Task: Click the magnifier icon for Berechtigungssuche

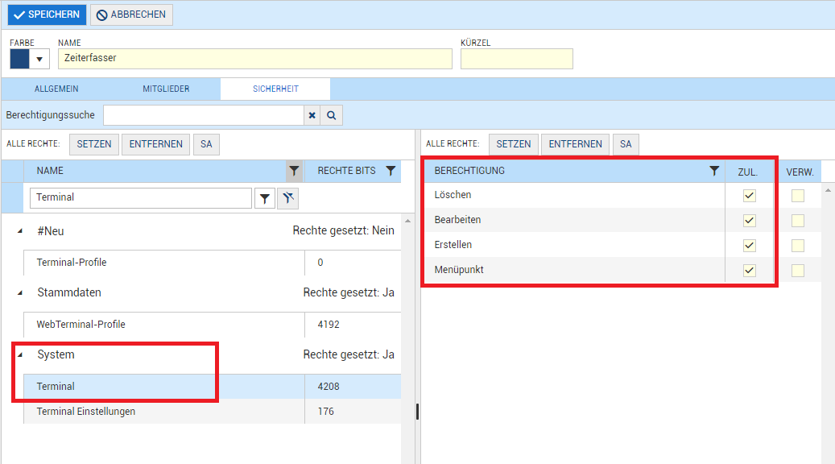Action: click(x=331, y=115)
